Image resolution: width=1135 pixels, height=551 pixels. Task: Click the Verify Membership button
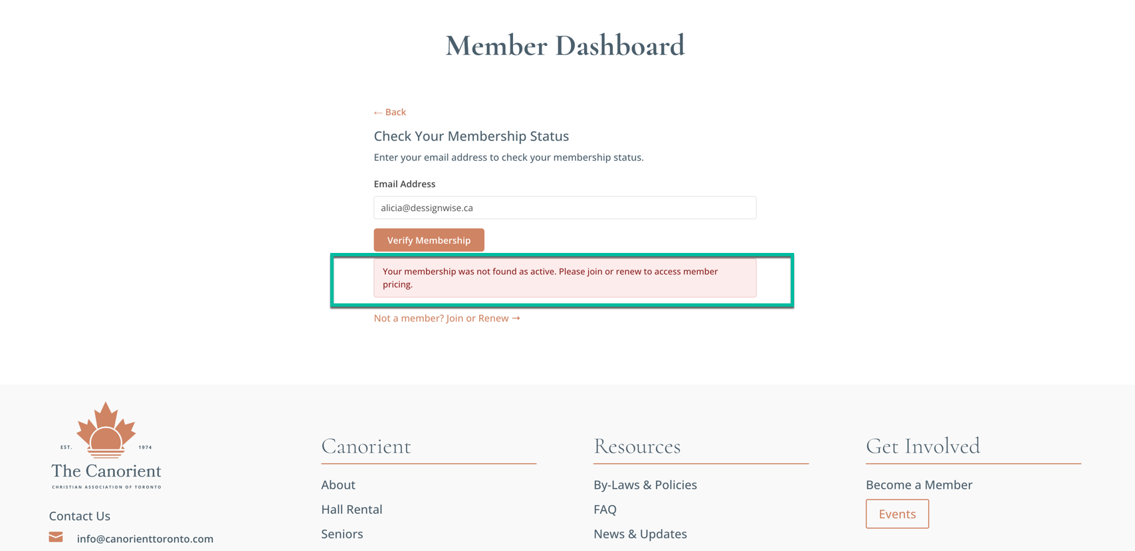pyautogui.click(x=429, y=240)
